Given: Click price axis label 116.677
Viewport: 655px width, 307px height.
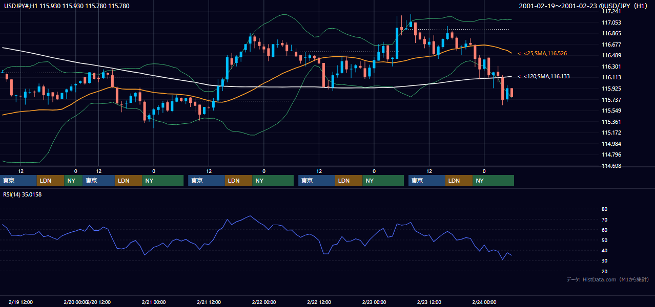Looking at the screenshot, I should coord(611,45).
